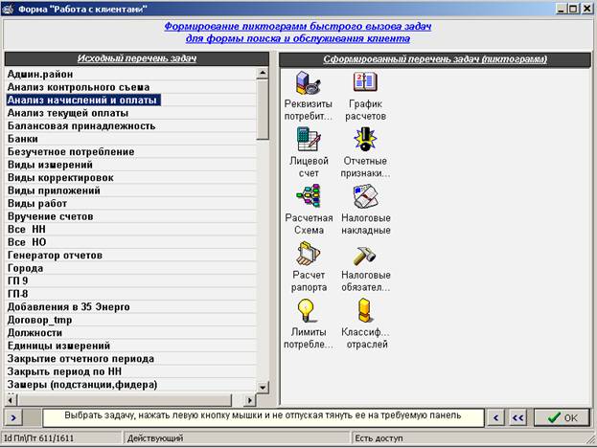597x448 pixels.
Task: Select 'Виды измерений' row
Action: (130, 165)
